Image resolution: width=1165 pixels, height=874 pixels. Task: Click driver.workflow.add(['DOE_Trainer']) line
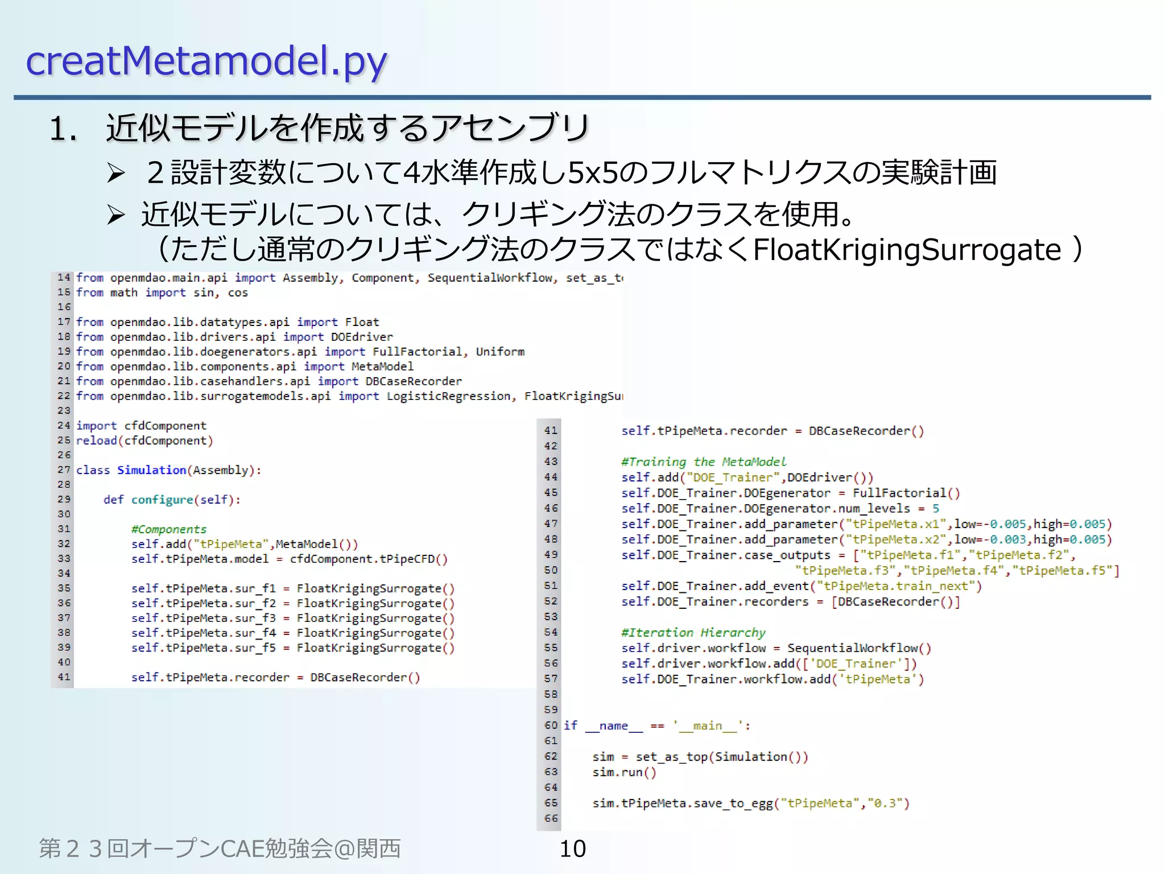(769, 663)
